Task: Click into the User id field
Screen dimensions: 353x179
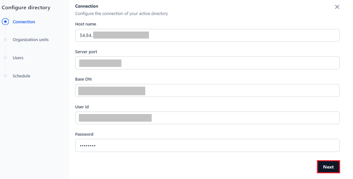Action: (207, 118)
